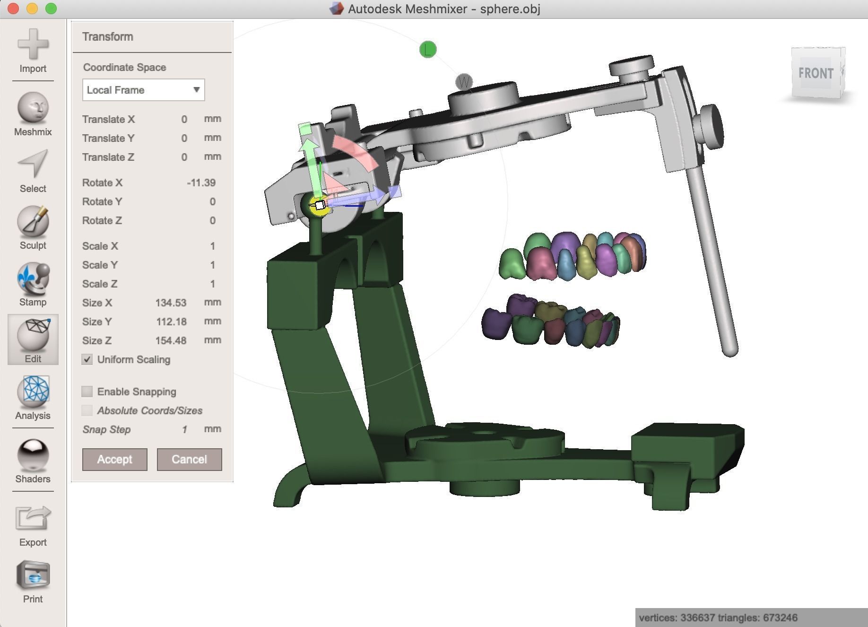
Task: Open the Stamp tool
Action: [x=33, y=284]
